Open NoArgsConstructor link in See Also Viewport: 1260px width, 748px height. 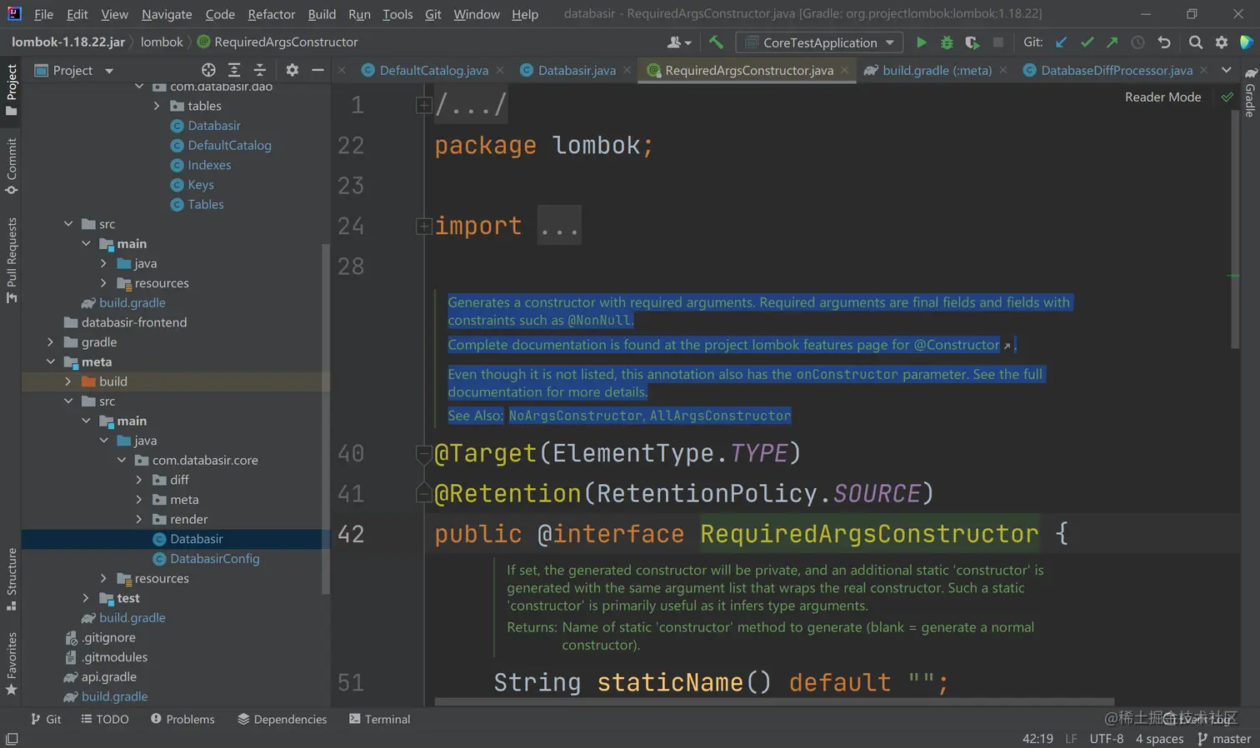[x=576, y=416]
